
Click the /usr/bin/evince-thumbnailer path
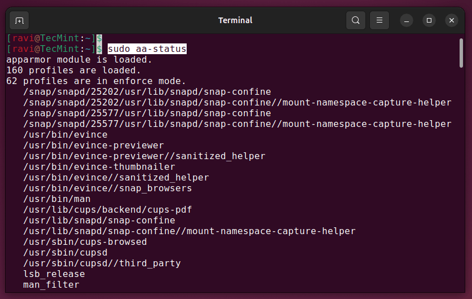click(99, 167)
